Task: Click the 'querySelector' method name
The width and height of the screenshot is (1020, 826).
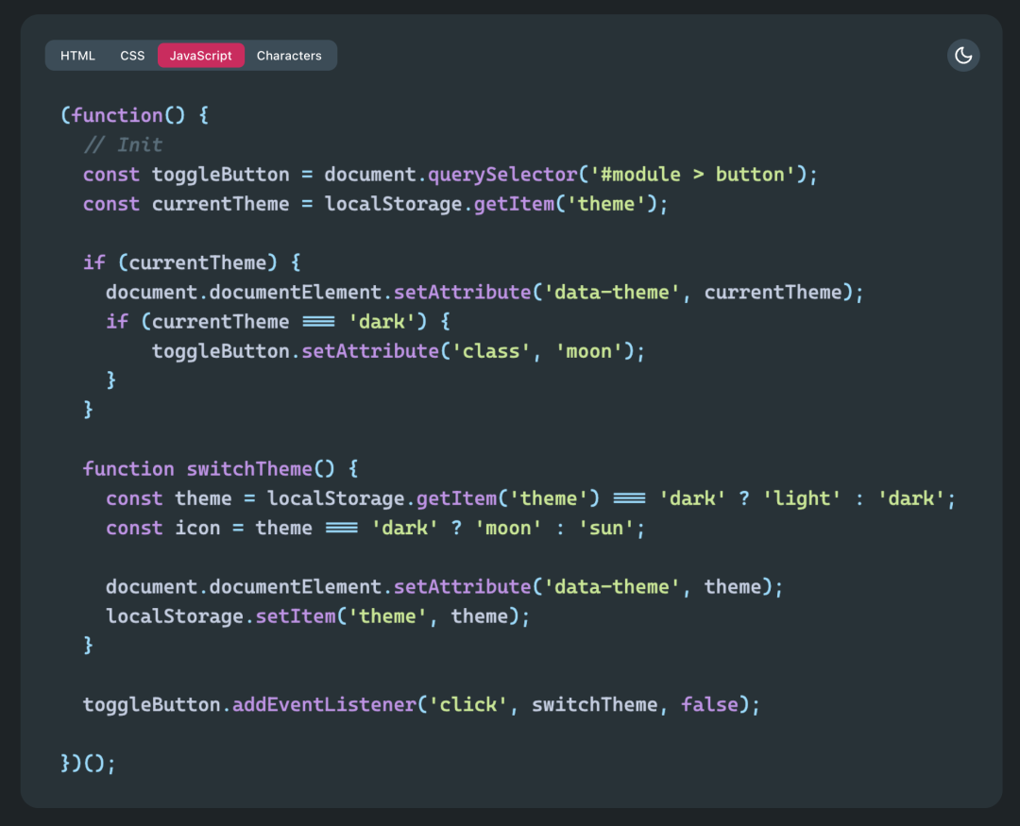Action: (x=502, y=175)
